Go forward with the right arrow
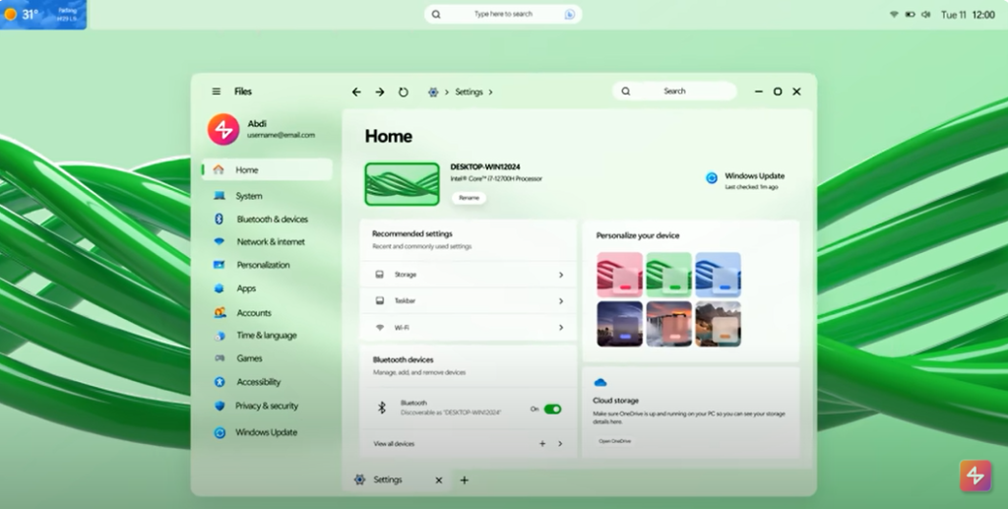The height and width of the screenshot is (509, 1008). point(380,92)
